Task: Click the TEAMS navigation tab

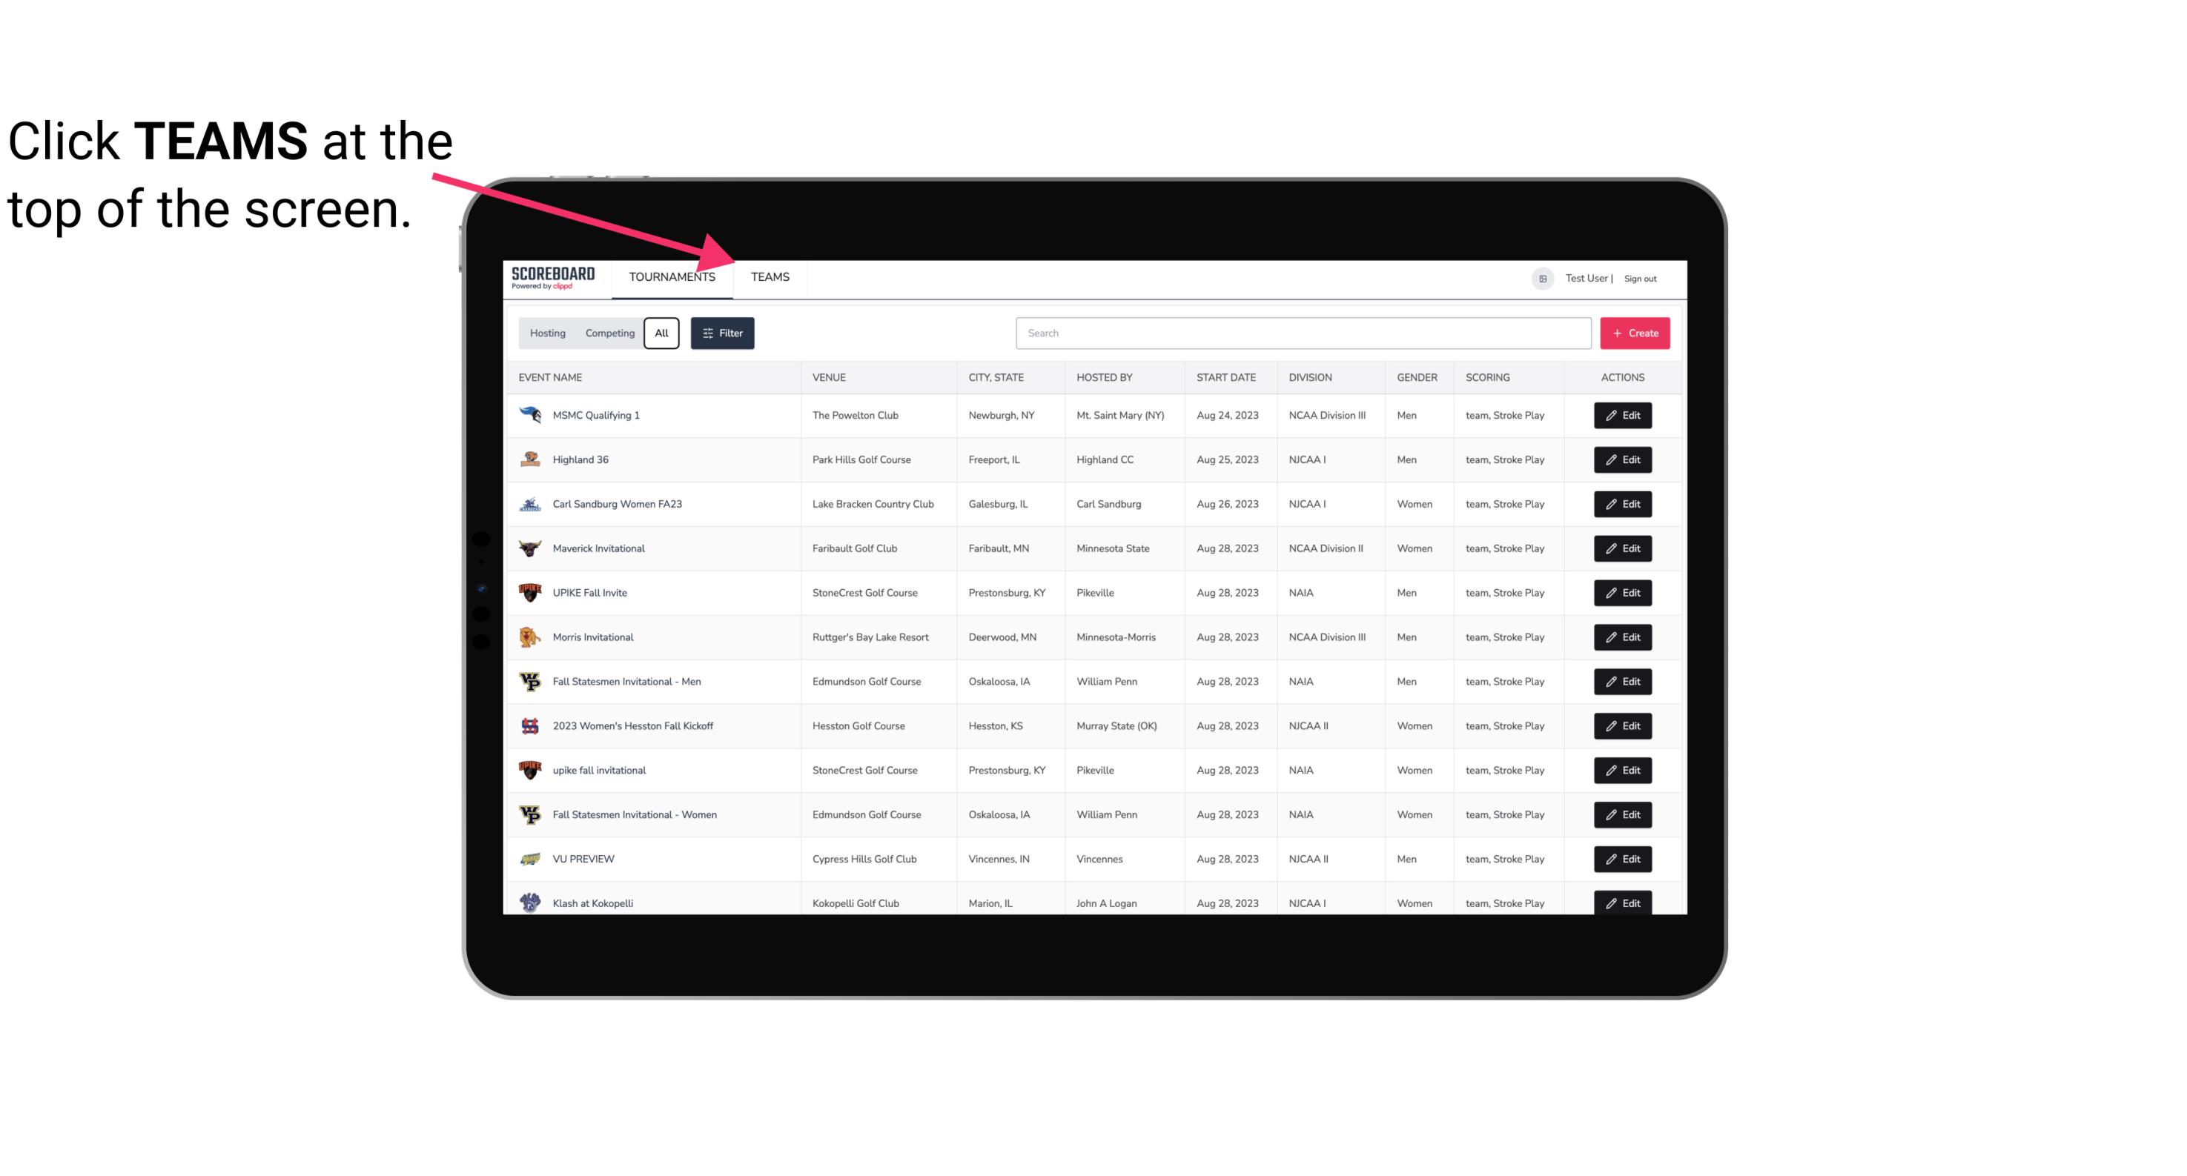Action: 767,276
